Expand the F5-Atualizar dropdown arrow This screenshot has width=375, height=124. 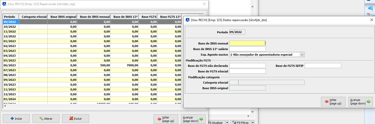pos(227,123)
